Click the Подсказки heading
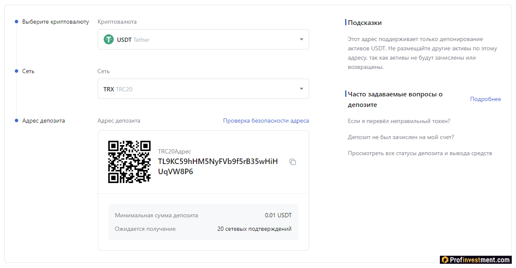Viewport: 516px width, 268px height. [x=365, y=22]
